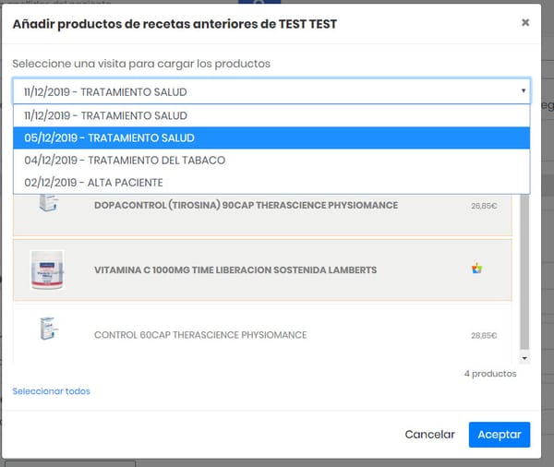Click the 26,85€ price of DOPACONTROL
Viewport: 554px width, 467px height.
pos(484,206)
